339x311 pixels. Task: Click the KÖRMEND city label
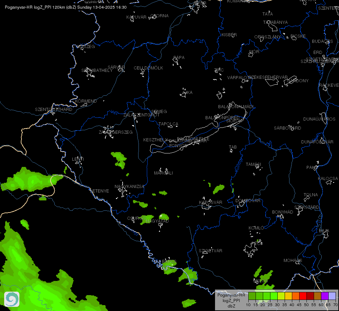tap(86, 101)
